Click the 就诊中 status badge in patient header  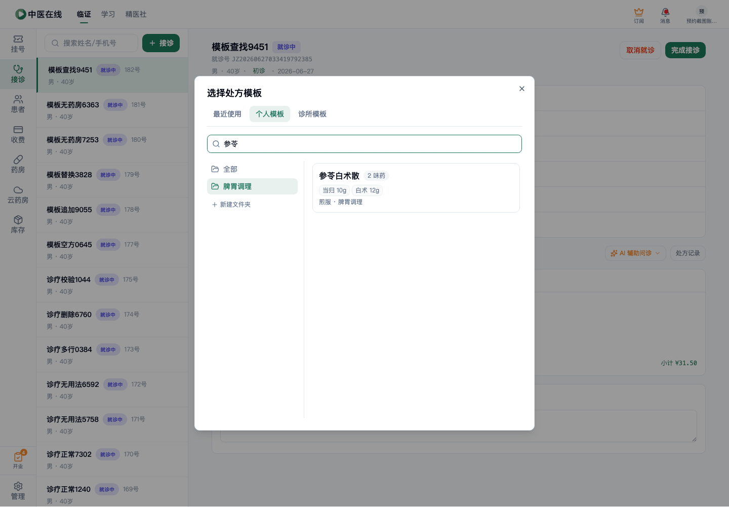[x=287, y=47]
